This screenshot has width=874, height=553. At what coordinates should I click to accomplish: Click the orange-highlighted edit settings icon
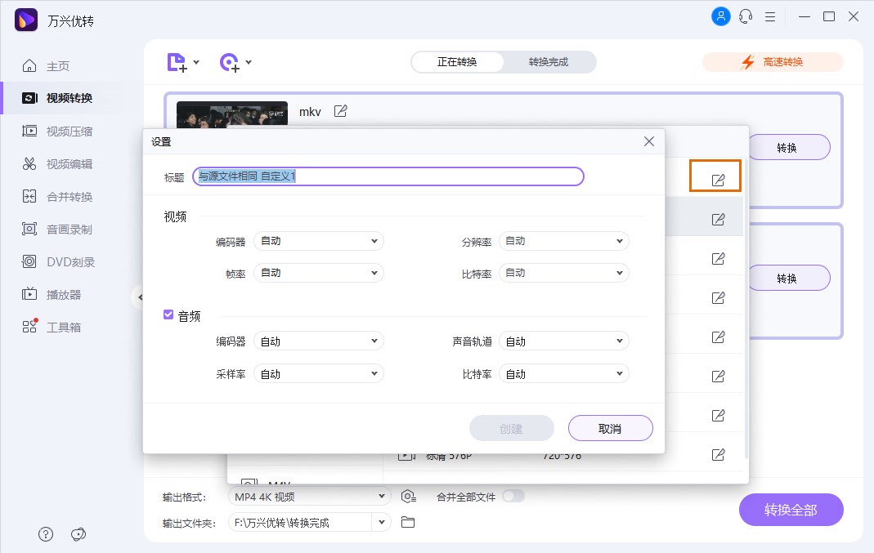(x=715, y=175)
